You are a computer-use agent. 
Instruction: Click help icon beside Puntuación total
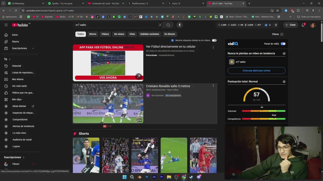coord(284,81)
